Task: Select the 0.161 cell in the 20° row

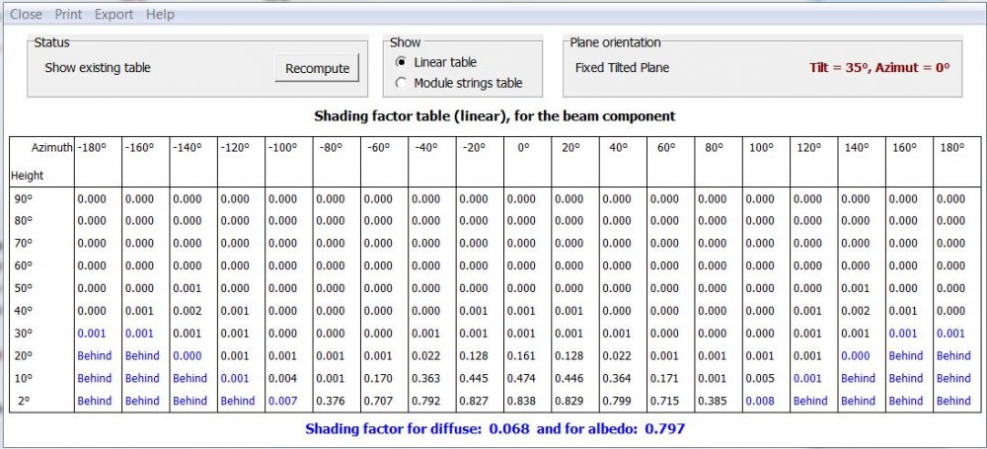Action: (x=521, y=355)
